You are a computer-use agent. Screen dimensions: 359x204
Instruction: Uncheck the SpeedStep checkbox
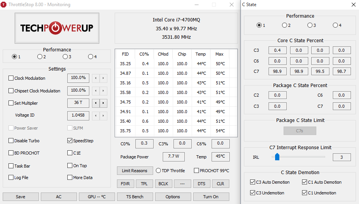click(x=70, y=141)
